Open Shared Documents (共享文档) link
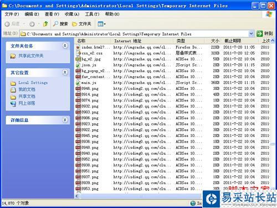The width and height of the screenshot is (277, 208). click(27, 97)
